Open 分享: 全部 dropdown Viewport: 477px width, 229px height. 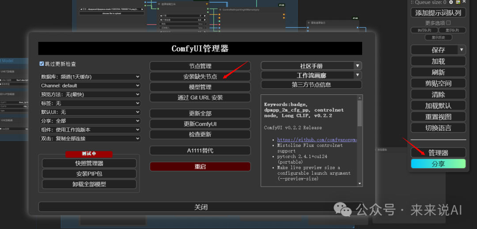(91, 121)
